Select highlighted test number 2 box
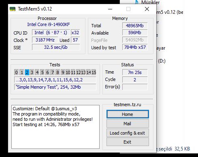The image size is (198, 157). (27, 72)
